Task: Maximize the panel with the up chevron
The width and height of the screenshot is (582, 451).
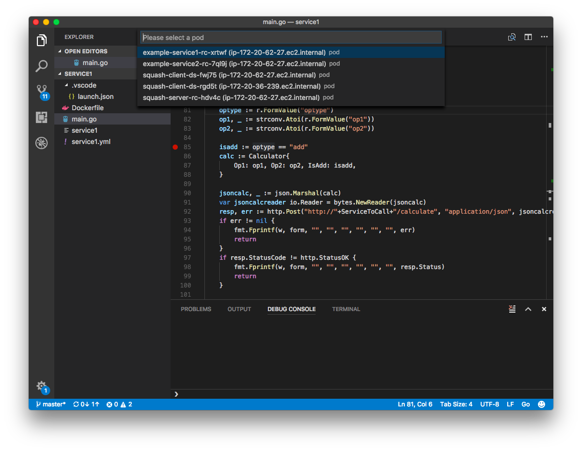Action: point(528,309)
